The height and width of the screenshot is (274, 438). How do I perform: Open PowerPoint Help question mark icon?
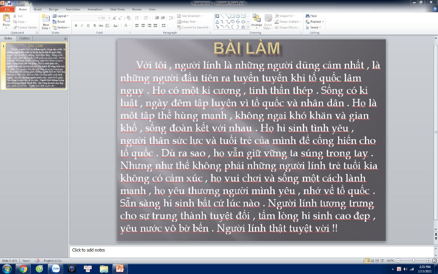coord(434,9)
